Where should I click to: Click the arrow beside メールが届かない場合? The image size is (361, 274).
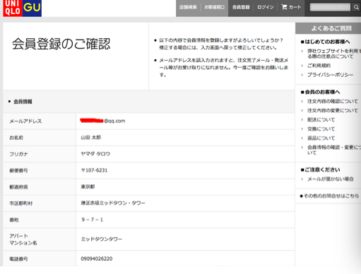[x=302, y=179]
